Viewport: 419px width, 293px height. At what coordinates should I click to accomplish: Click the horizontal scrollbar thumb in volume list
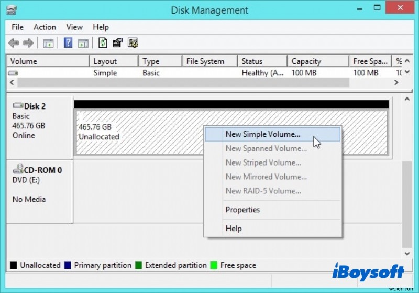183,83
